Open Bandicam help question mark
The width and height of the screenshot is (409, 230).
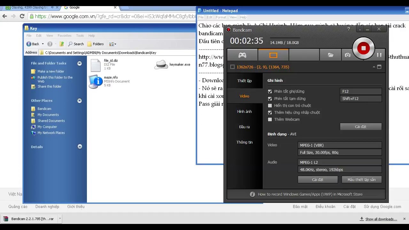pos(348,29)
